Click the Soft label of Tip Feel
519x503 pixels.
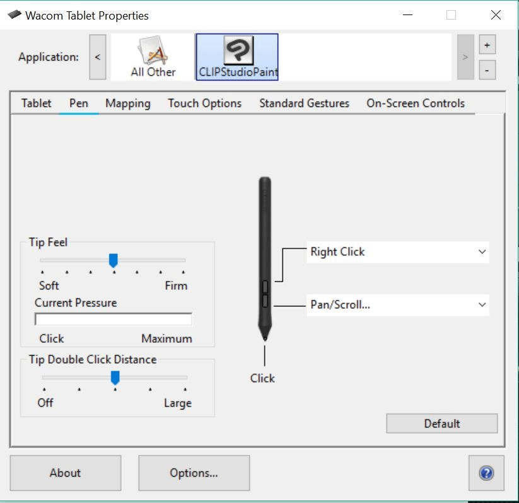(49, 286)
